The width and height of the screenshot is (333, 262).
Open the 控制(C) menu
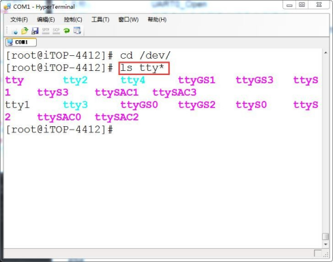pyautogui.click(x=73, y=20)
